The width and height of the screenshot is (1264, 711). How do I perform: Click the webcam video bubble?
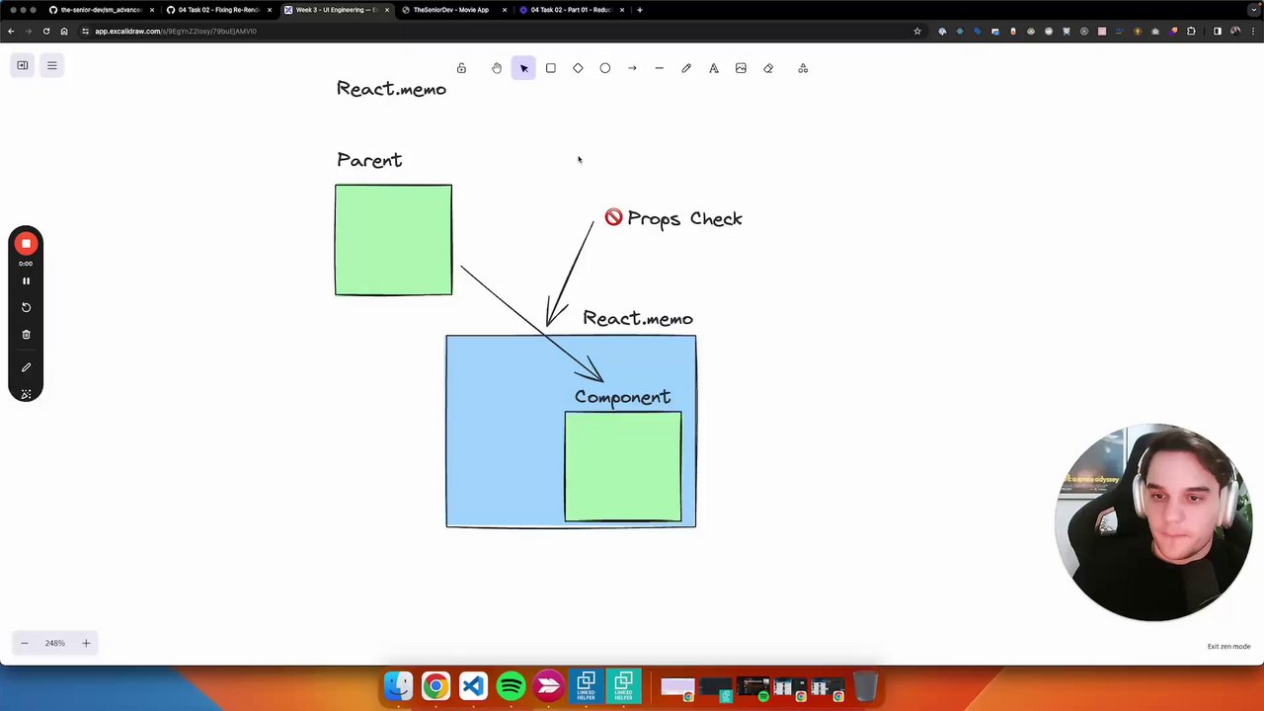click(x=1153, y=523)
